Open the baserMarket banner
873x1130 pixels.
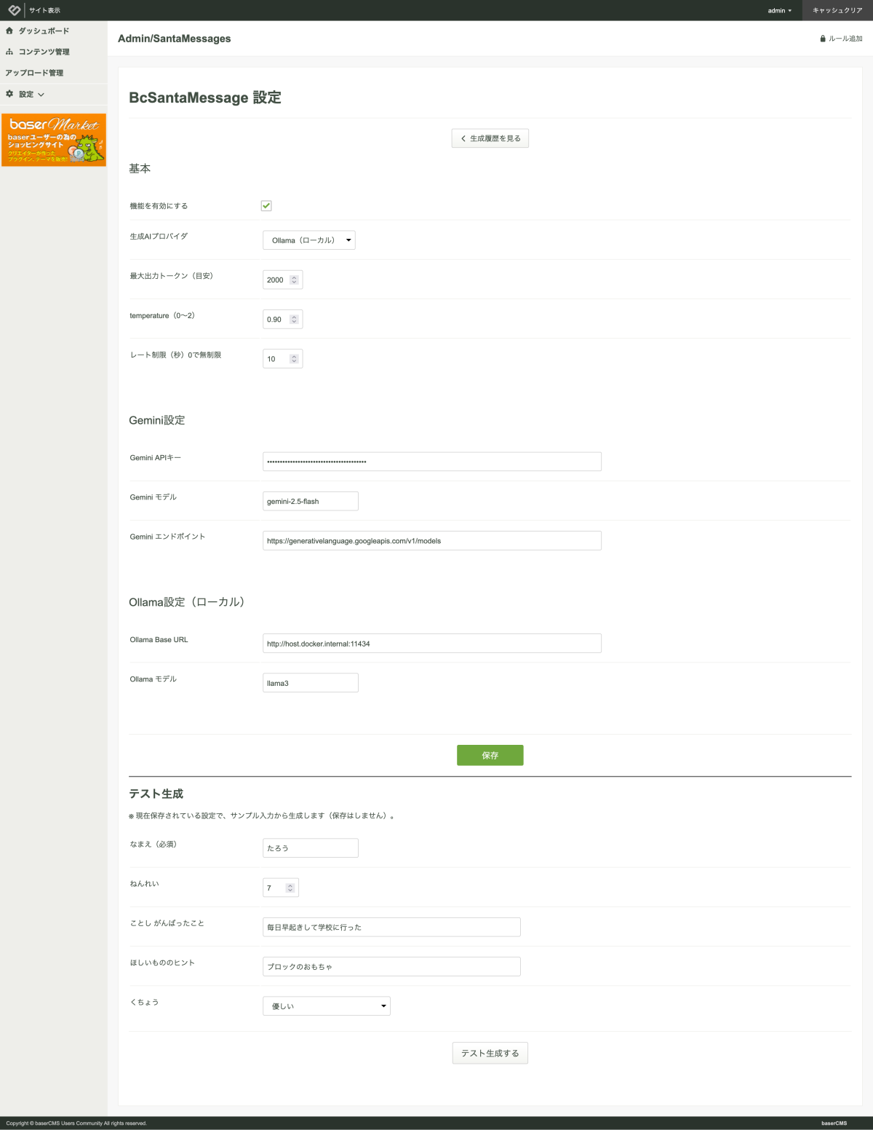54,140
